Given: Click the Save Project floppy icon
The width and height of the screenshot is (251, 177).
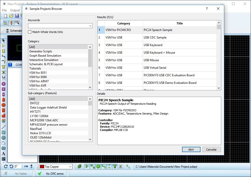Looking at the screenshot, I should (x=17, y=16).
